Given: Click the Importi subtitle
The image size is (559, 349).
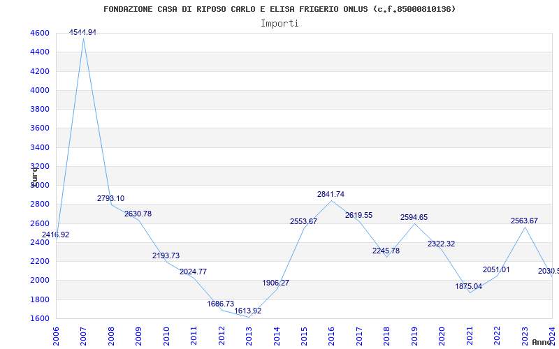Looking at the screenshot, I should tap(279, 24).
